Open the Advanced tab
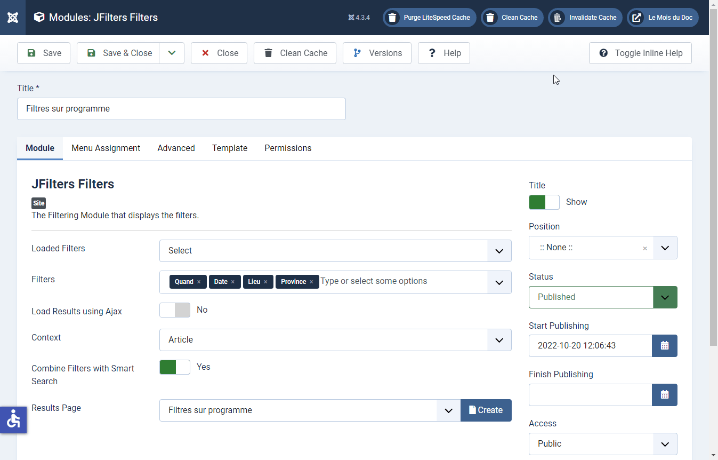718x460 pixels. (176, 148)
